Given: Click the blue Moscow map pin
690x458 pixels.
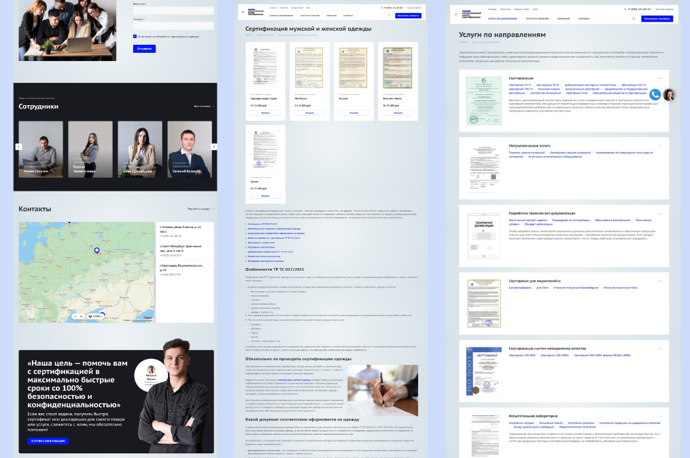Looking at the screenshot, I should [97, 250].
